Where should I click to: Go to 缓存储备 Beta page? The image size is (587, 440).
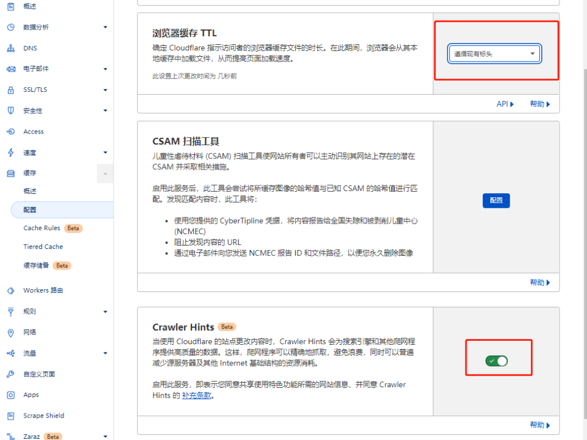[x=36, y=266]
